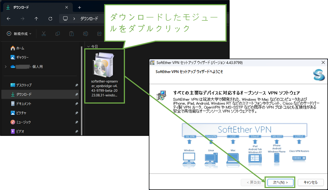Image resolution: width=328 pixels, height=190 pixels.
Task: Click the pin icon beside ダウンロード
Action: pos(76,94)
